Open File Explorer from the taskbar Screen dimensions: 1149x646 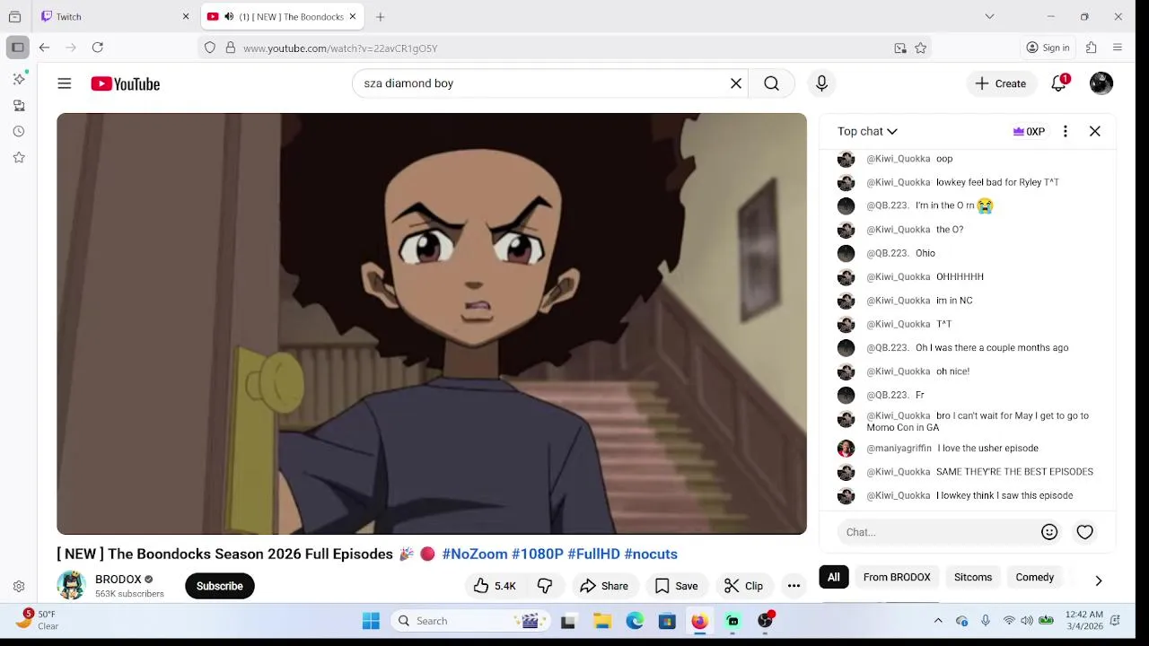tap(602, 621)
